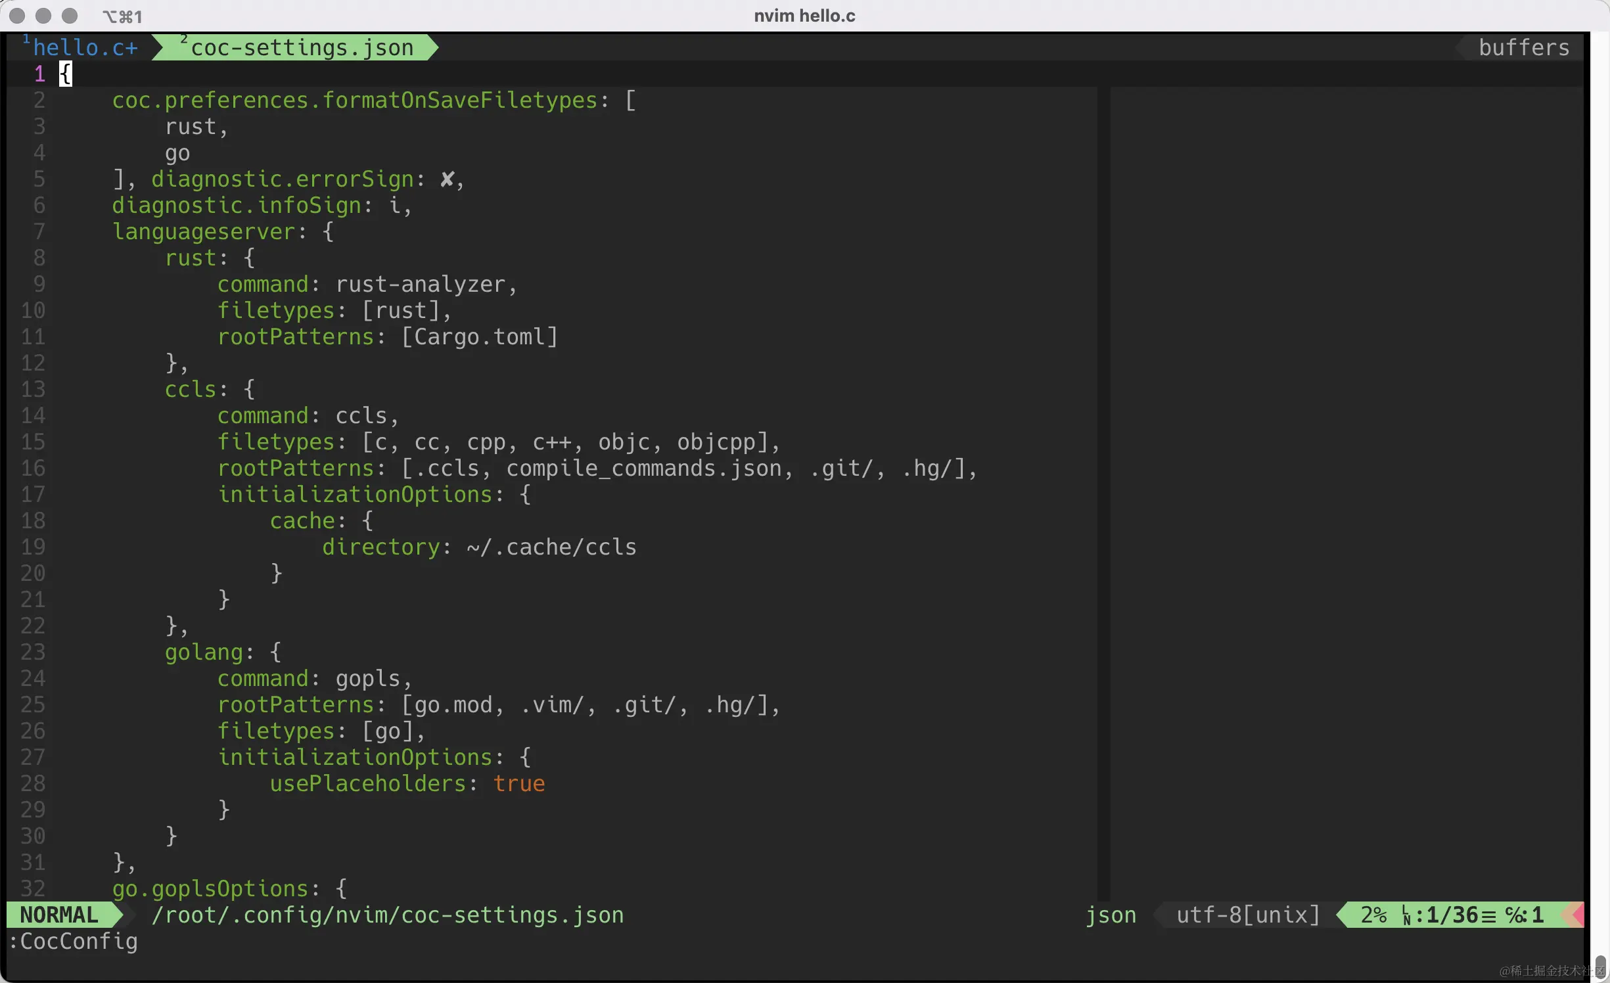The height and width of the screenshot is (983, 1610).
Task: Click the powerline arrow after NORMAL mode
Action: pos(117,915)
